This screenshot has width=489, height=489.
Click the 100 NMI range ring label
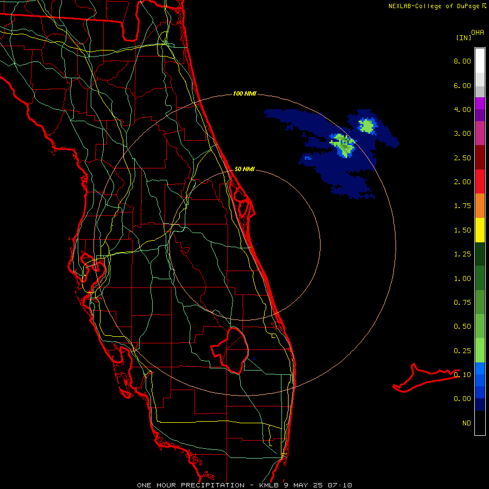[x=244, y=93]
